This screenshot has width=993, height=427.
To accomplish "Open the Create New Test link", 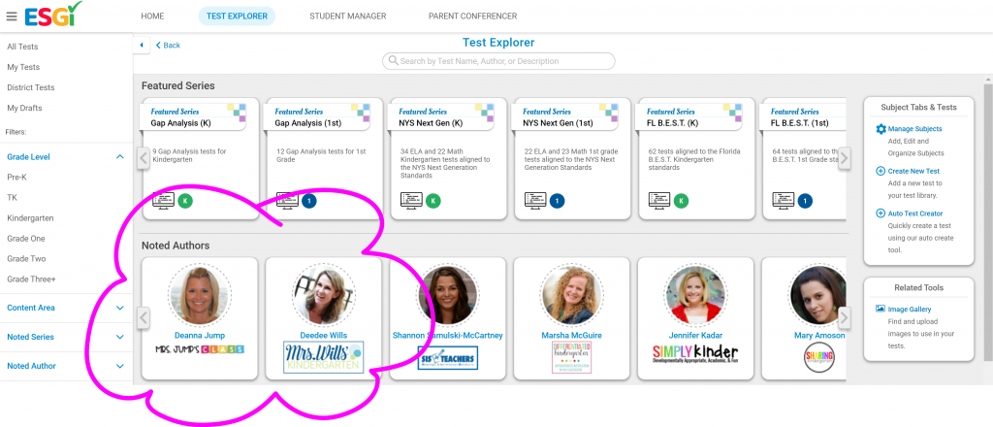I will point(913,171).
